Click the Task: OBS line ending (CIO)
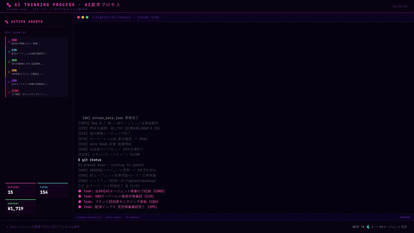 point(116,196)
